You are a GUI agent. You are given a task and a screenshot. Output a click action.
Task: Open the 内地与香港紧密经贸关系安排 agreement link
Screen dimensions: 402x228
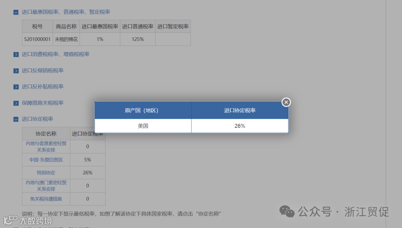coord(46,147)
